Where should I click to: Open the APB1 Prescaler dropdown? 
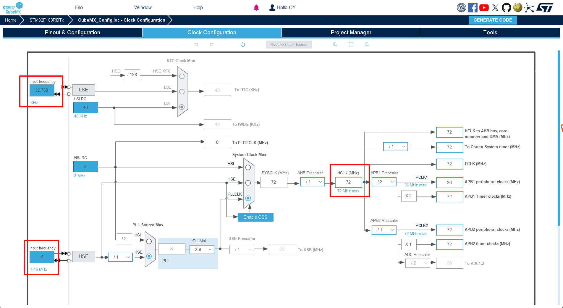(x=384, y=182)
